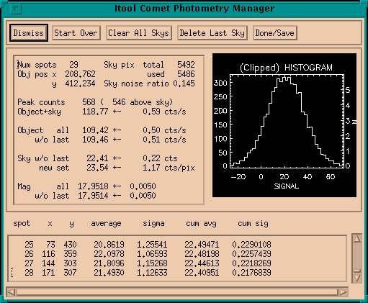The width and height of the screenshot is (368, 303).
Task: Click the 'sigma' column header
Action: tap(153, 224)
